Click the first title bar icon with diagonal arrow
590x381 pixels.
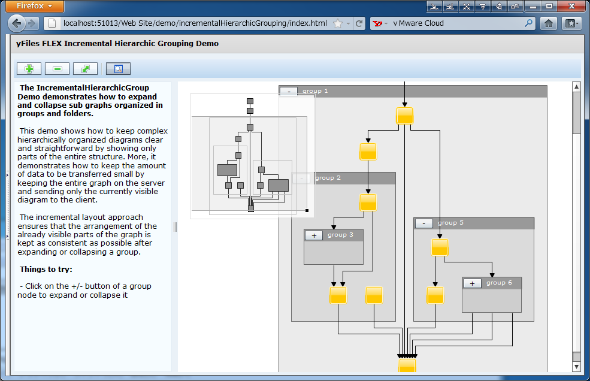(435, 6)
